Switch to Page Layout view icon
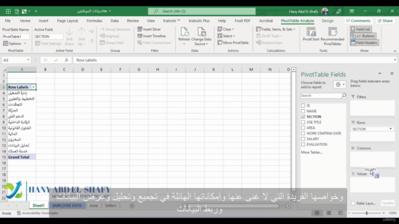Image resolution: width=399 pixels, height=224 pixels. pos(329,213)
